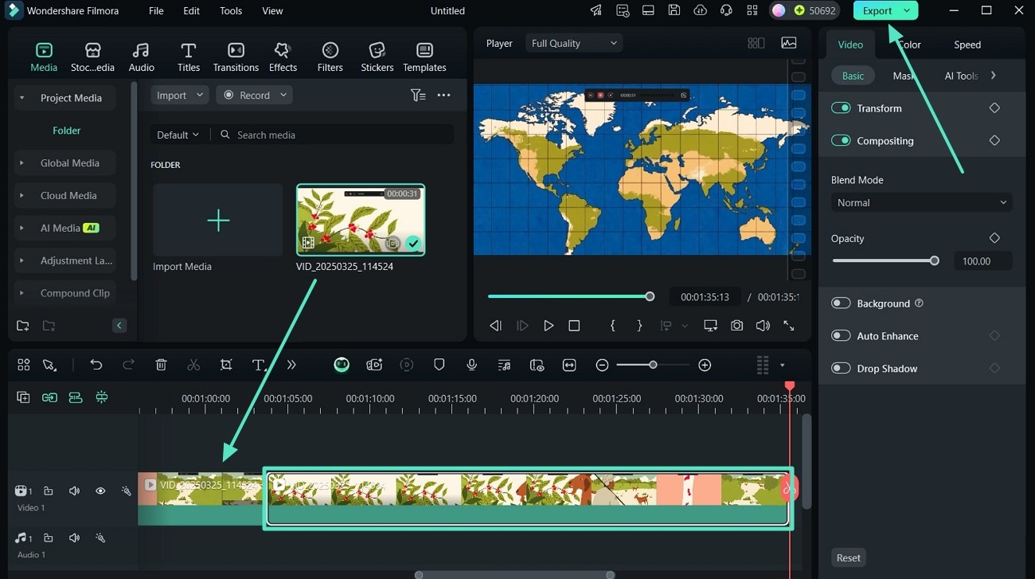This screenshot has height=579, width=1035.
Task: Enable the Auto Enhance toggle
Action: coord(841,335)
